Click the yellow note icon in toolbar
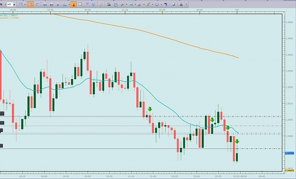 81,4
